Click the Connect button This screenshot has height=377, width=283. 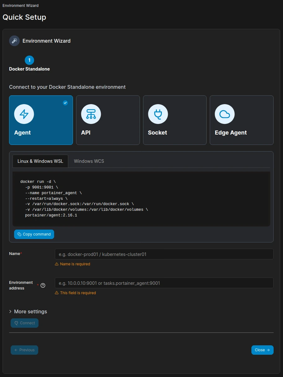coord(25,323)
